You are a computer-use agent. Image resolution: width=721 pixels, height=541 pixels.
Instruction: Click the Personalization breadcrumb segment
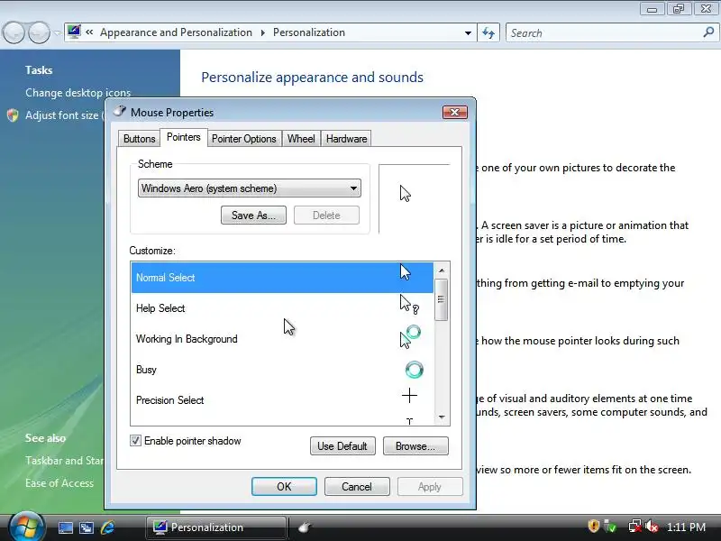click(x=309, y=32)
